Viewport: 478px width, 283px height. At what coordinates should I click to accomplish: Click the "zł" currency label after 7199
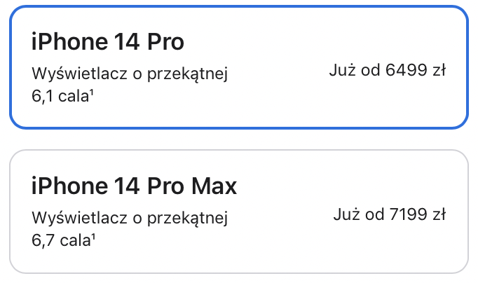(x=439, y=214)
